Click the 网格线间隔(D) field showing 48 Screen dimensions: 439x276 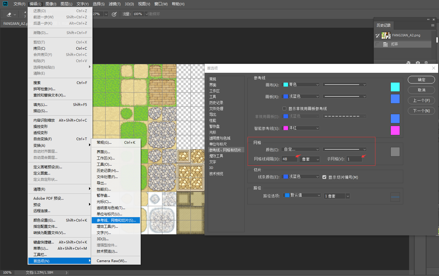coord(289,159)
